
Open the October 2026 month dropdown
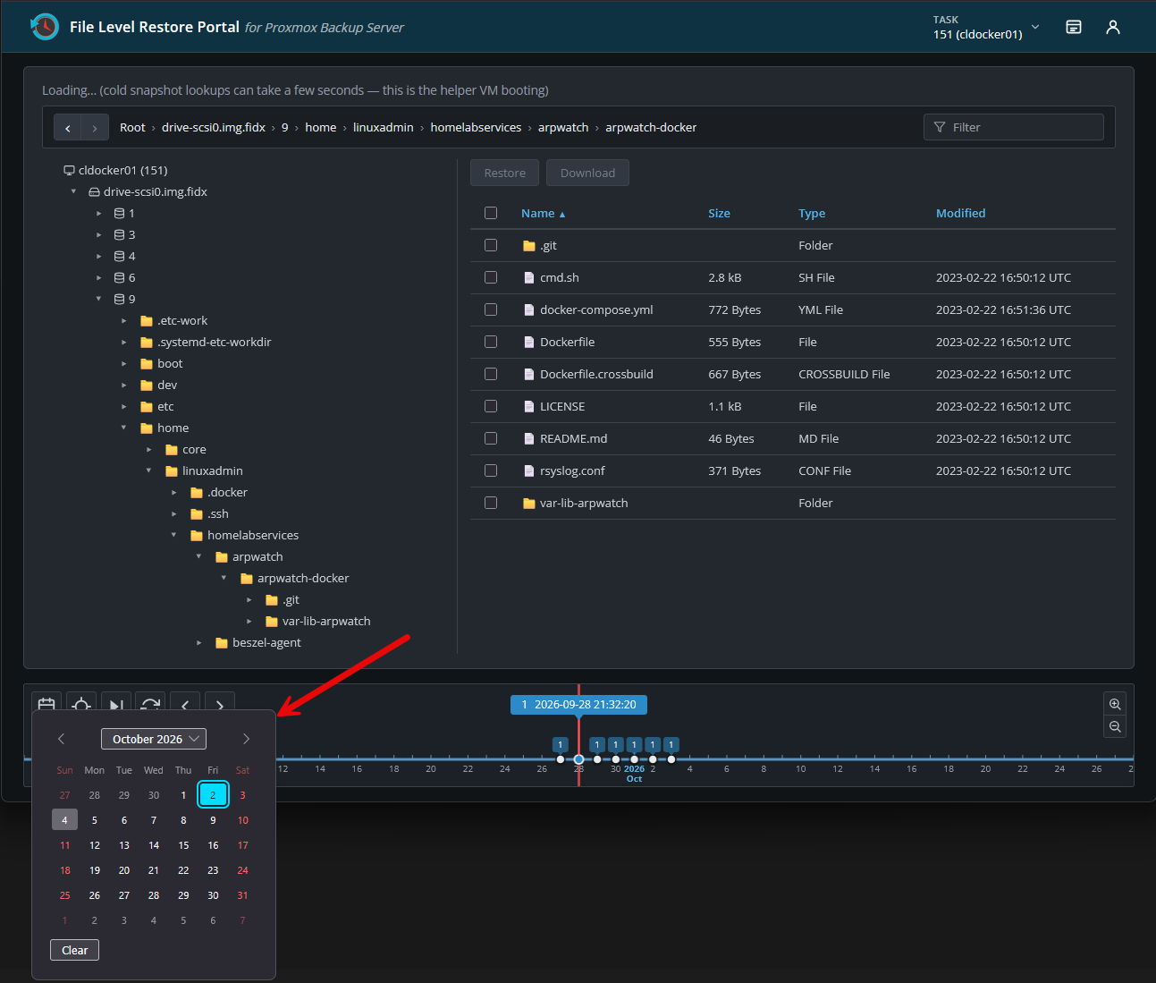coord(154,739)
